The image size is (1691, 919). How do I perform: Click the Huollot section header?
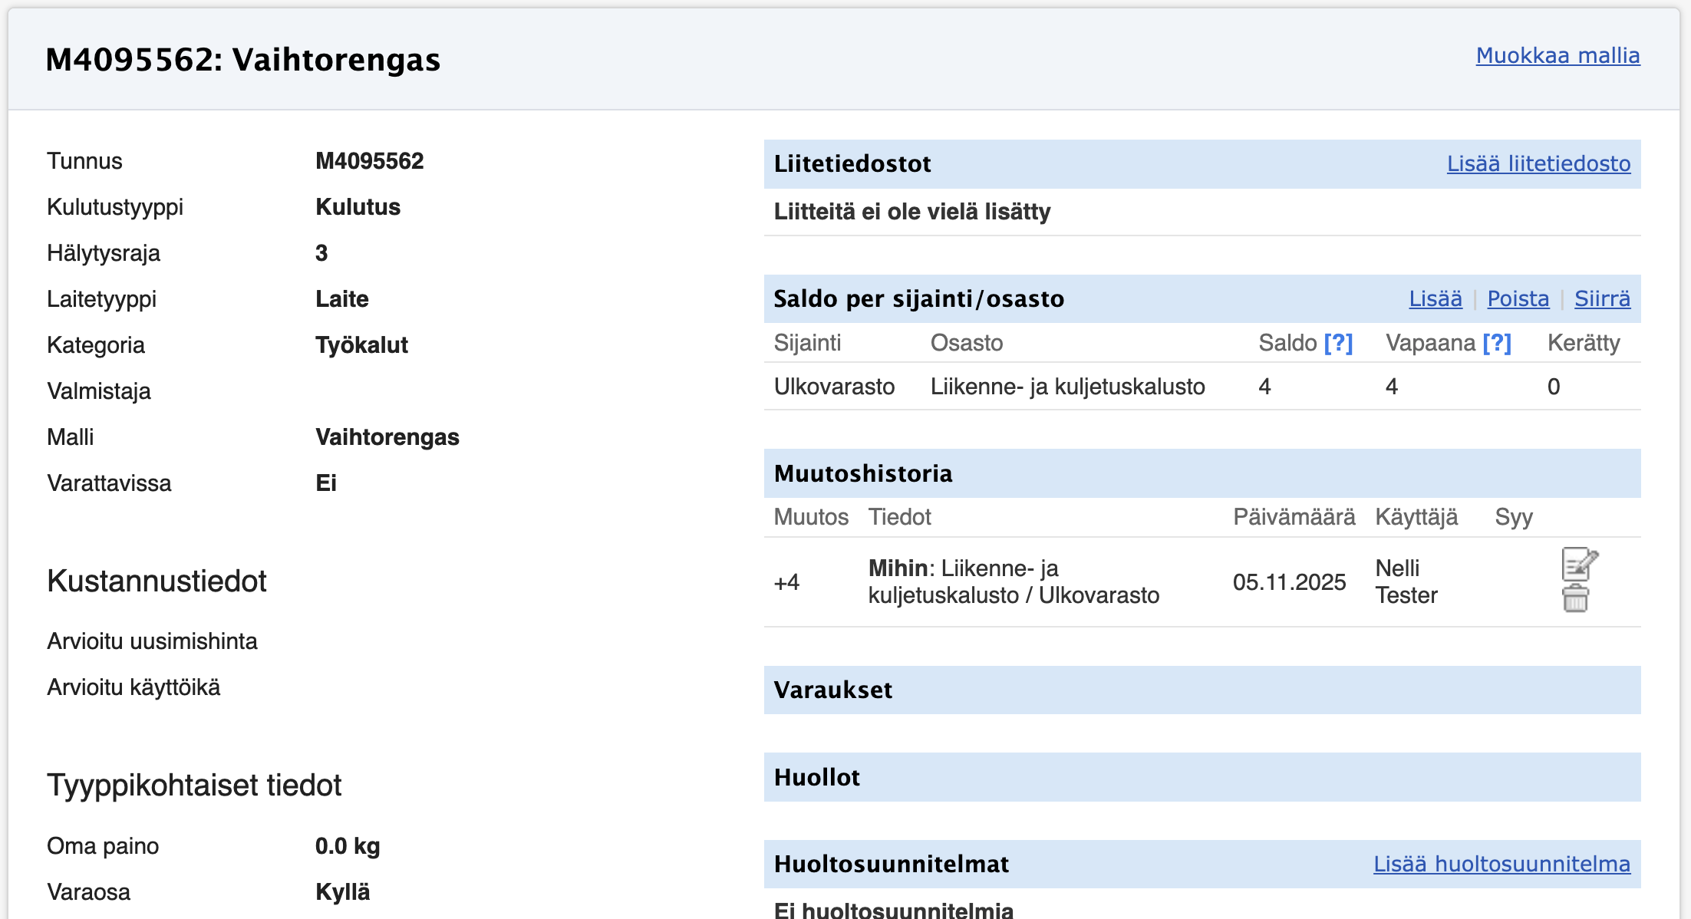pyautogui.click(x=817, y=777)
